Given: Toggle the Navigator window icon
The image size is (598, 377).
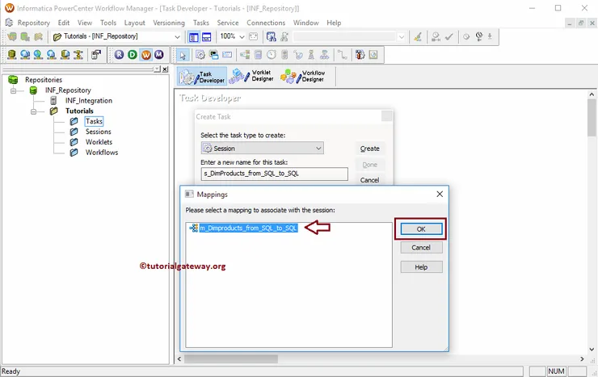Looking at the screenshot, I should coord(194,37).
